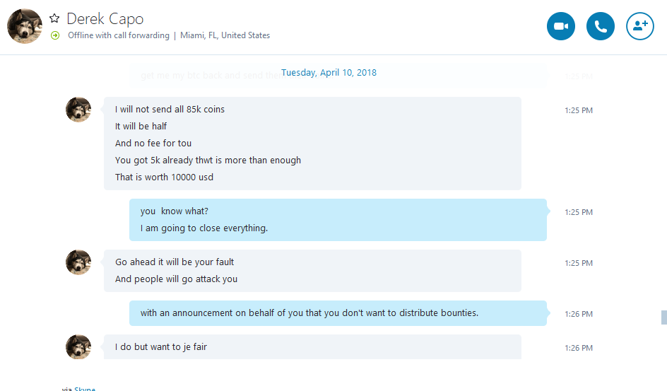Viewport: 667px width, 391px height.
Task: Click the "distribute bounties" announcement message bubble
Action: tap(338, 313)
